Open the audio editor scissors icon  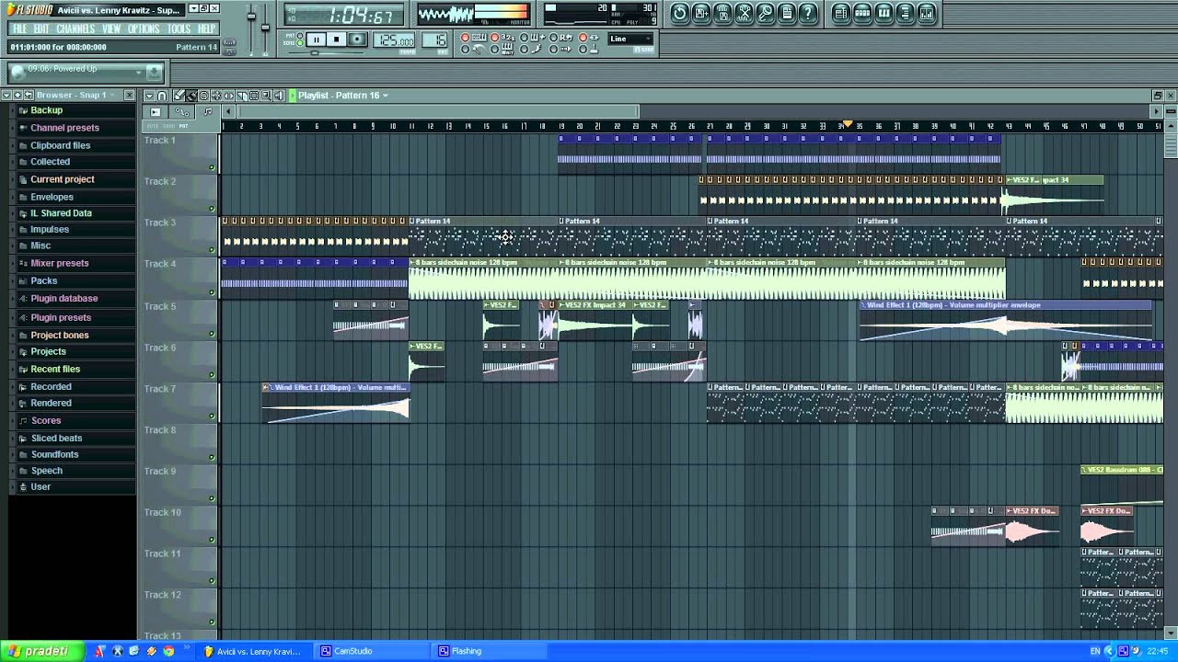click(x=745, y=13)
